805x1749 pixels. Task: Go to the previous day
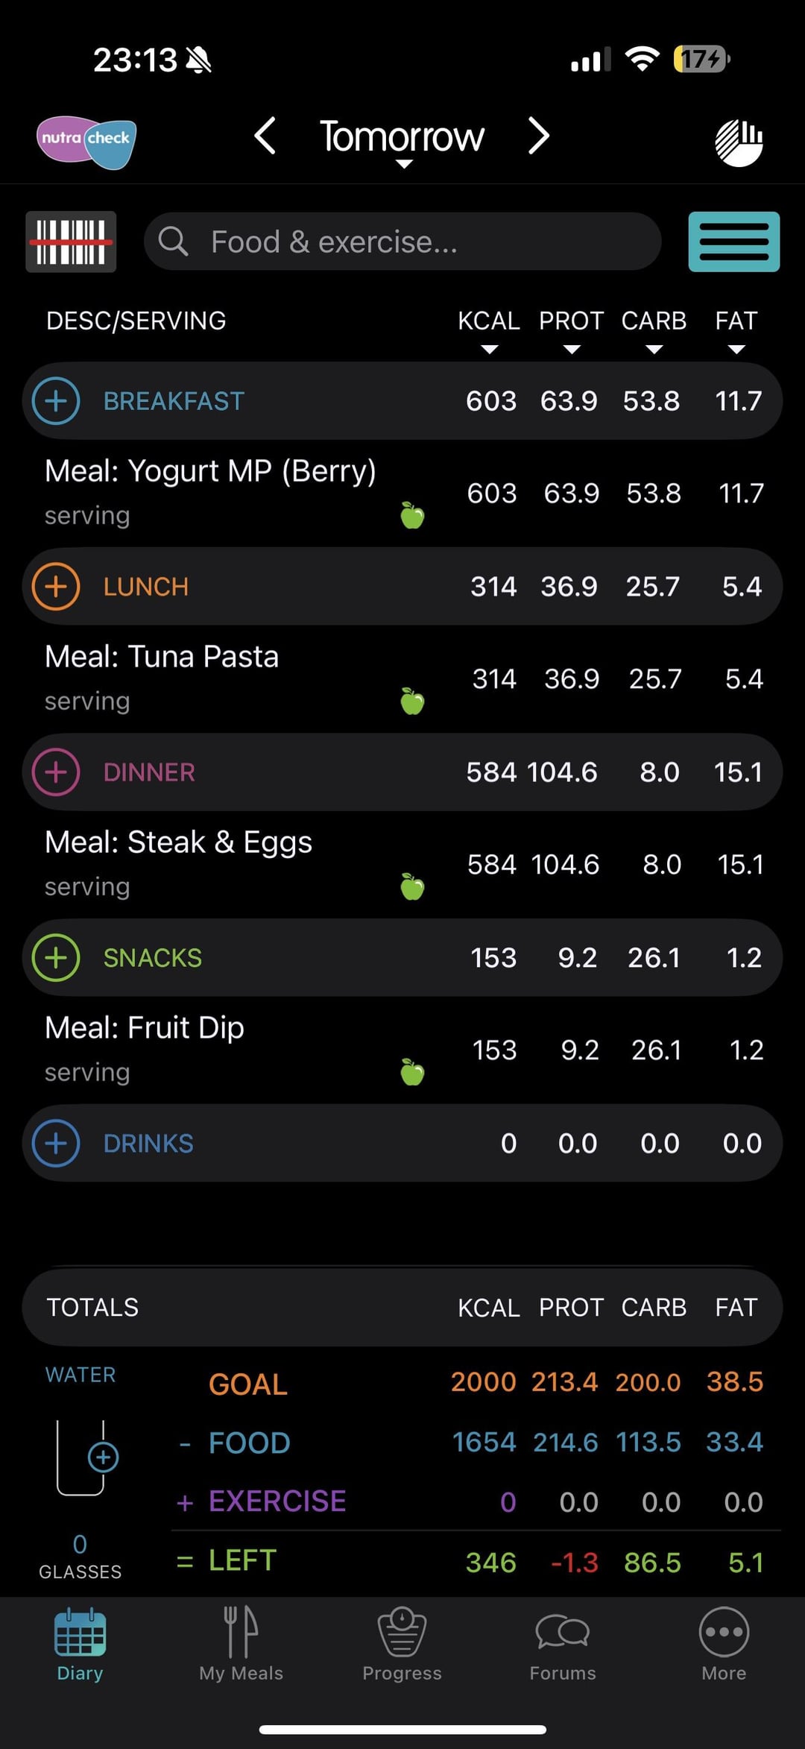(x=265, y=136)
